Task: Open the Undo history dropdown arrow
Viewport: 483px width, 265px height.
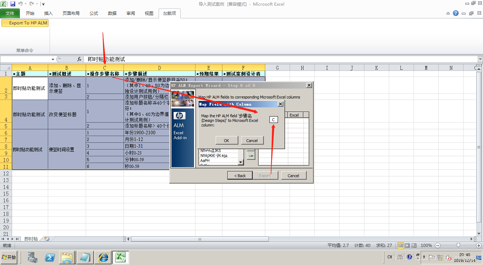Action: point(25,4)
